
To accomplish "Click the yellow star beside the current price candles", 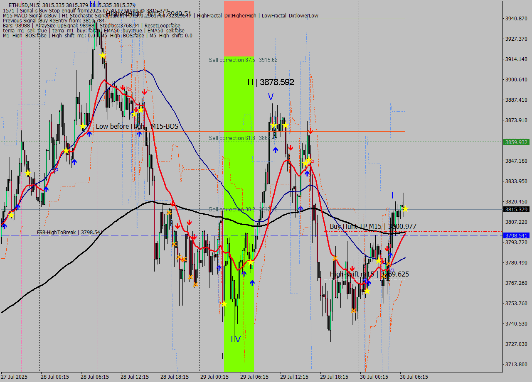I will point(405,209).
